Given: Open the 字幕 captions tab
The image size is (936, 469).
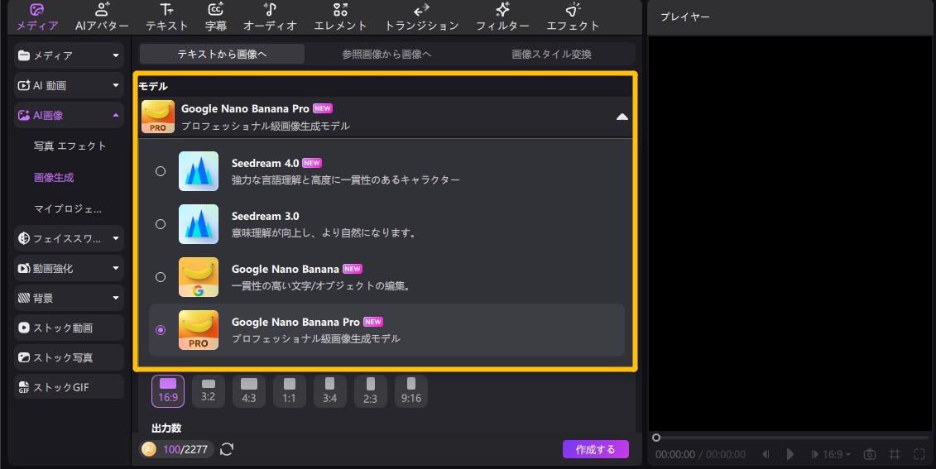Looking at the screenshot, I should pyautogui.click(x=215, y=17).
